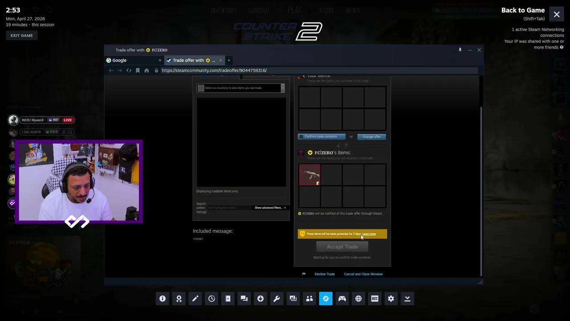
Task: Close the Google tab
Action: click(160, 60)
